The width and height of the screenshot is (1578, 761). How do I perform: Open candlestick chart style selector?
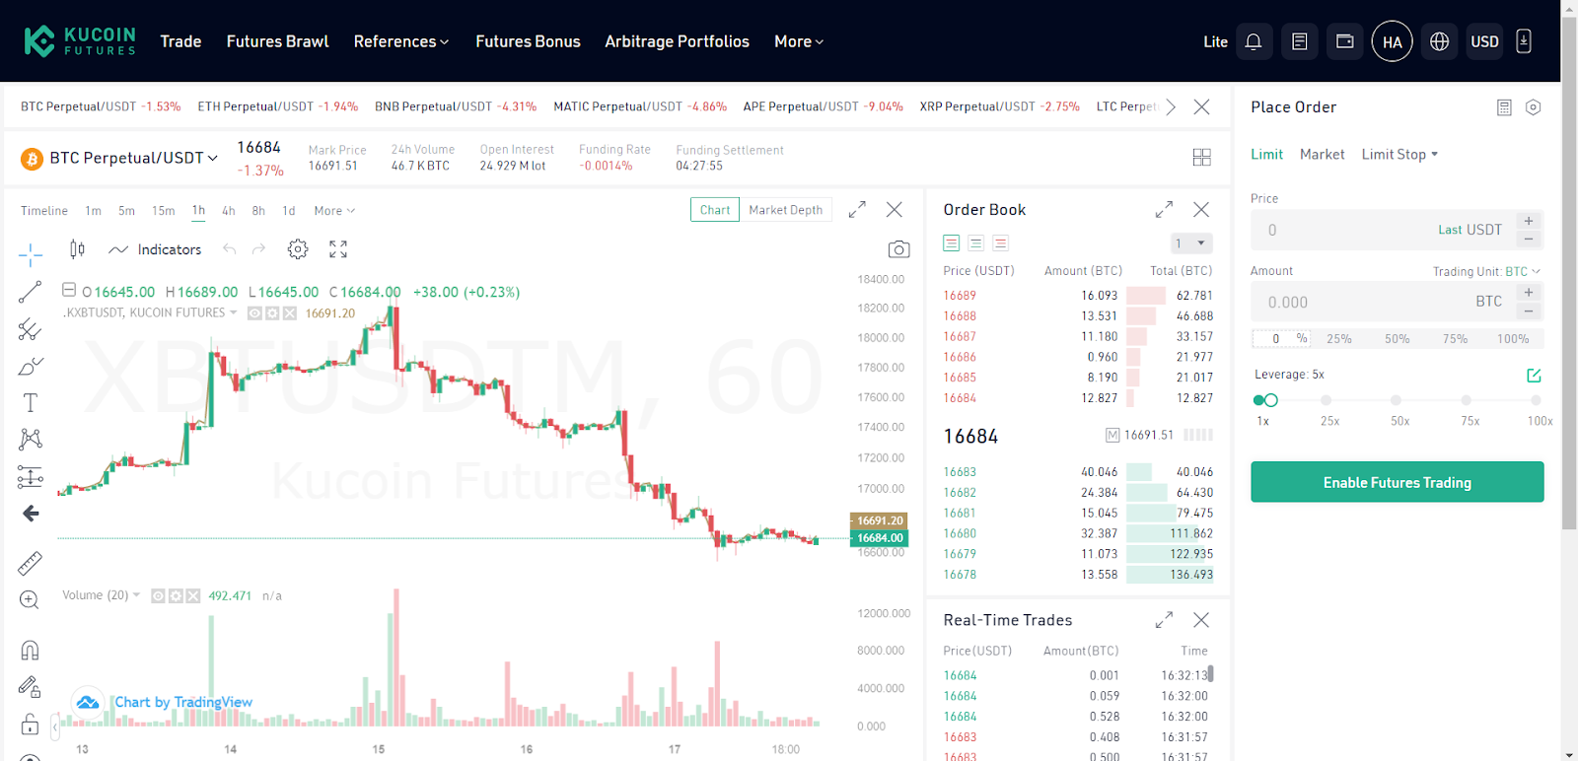click(x=77, y=249)
